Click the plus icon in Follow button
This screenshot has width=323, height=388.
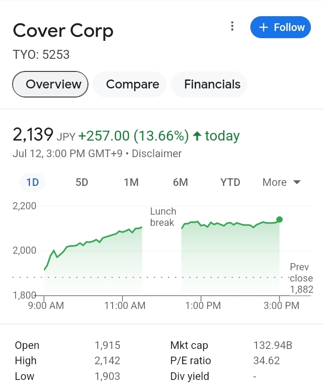pyautogui.click(x=263, y=27)
